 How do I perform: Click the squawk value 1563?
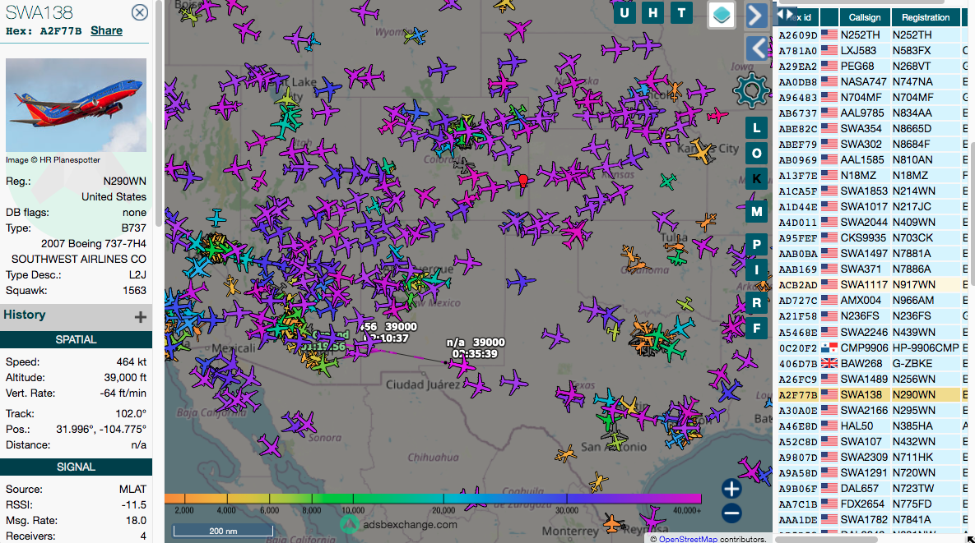(134, 291)
